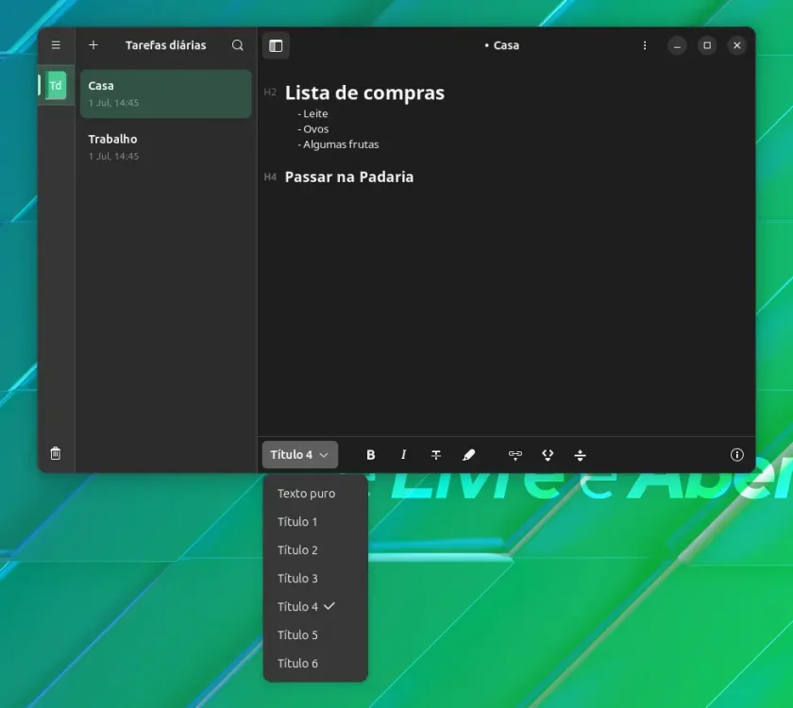793x708 pixels.
Task: Add a new note with the plus button
Action: coord(93,45)
